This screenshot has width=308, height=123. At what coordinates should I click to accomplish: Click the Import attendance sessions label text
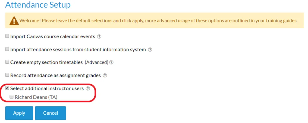pos(78,50)
